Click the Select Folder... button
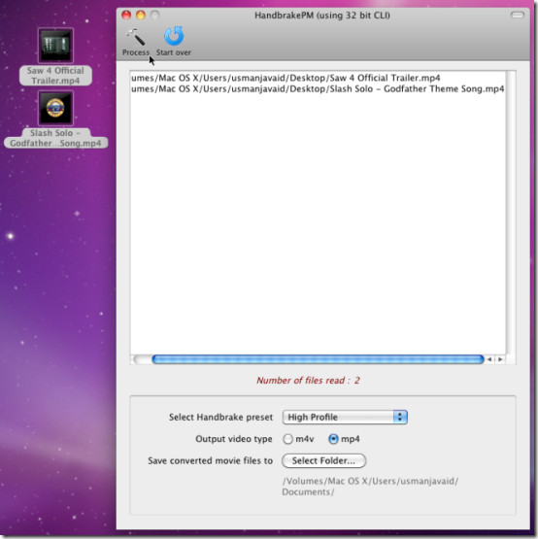This screenshot has width=538, height=539. tap(323, 460)
